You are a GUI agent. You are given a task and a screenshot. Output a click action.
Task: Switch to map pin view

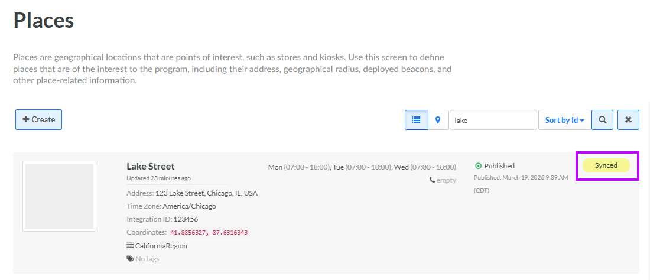coord(438,120)
